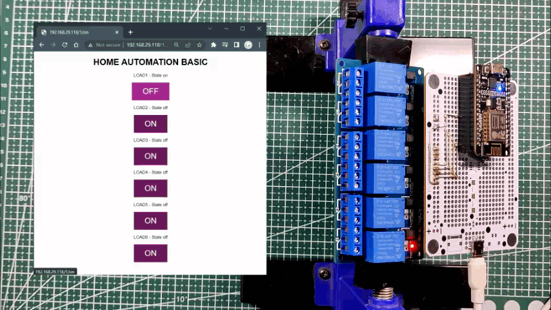Go to the browser home page icon
The height and width of the screenshot is (310, 551).
(x=76, y=45)
